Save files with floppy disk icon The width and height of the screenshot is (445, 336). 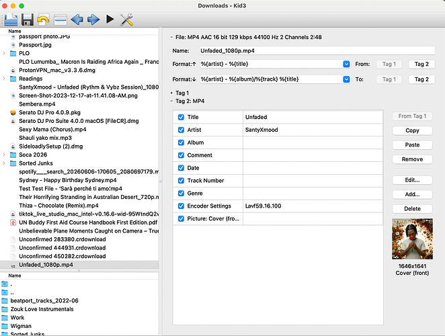coord(28,20)
